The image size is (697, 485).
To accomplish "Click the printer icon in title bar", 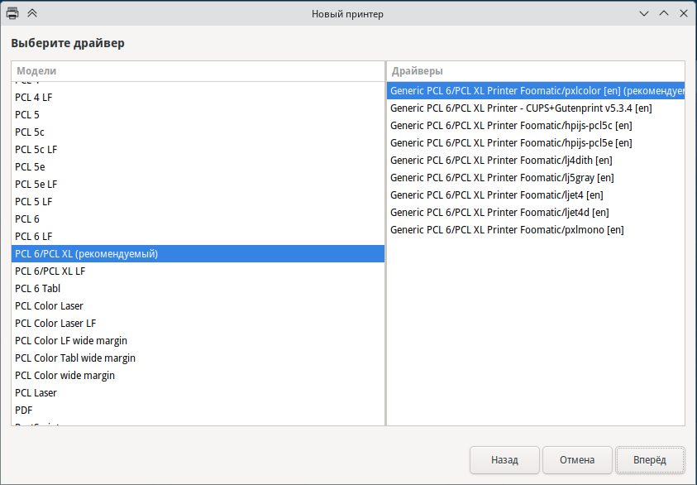I will (x=13, y=13).
